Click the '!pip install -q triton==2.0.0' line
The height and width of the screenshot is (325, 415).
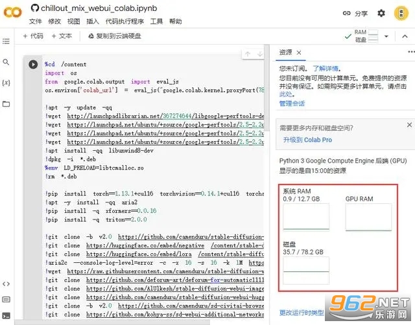[x=96, y=219]
